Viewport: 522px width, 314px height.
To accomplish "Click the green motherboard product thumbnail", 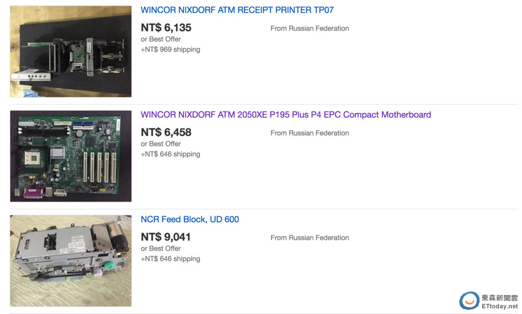I will tap(71, 156).
